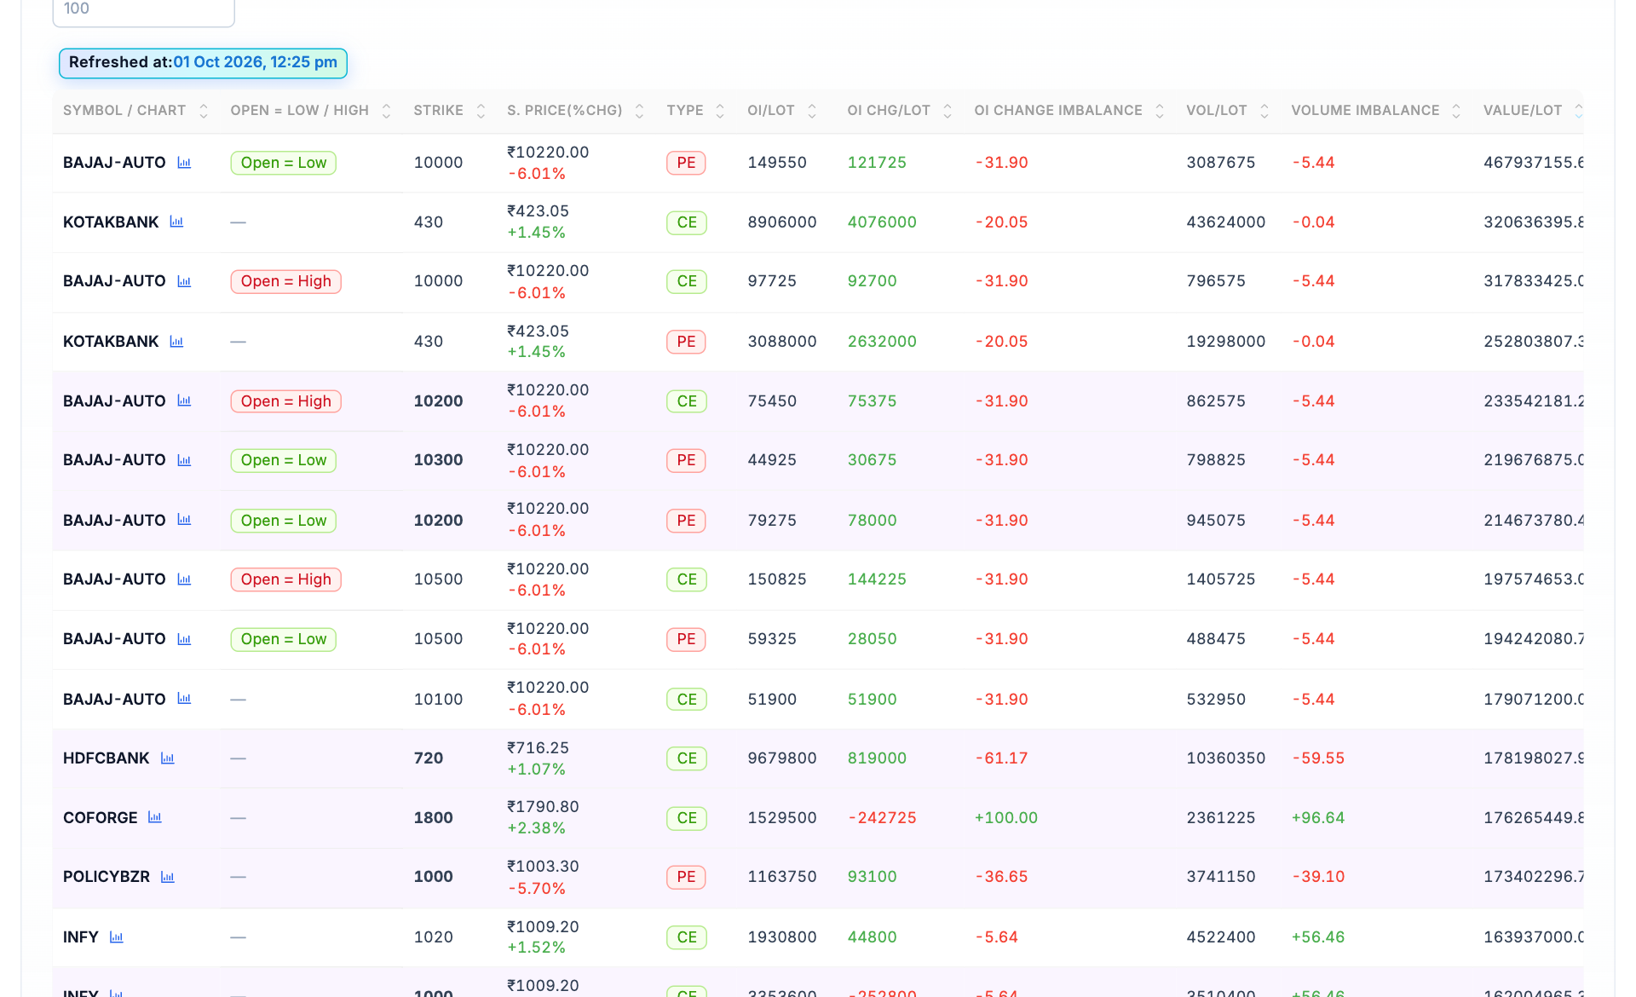Sort by STRIKE column arrows
1636x997 pixels.
click(x=481, y=111)
